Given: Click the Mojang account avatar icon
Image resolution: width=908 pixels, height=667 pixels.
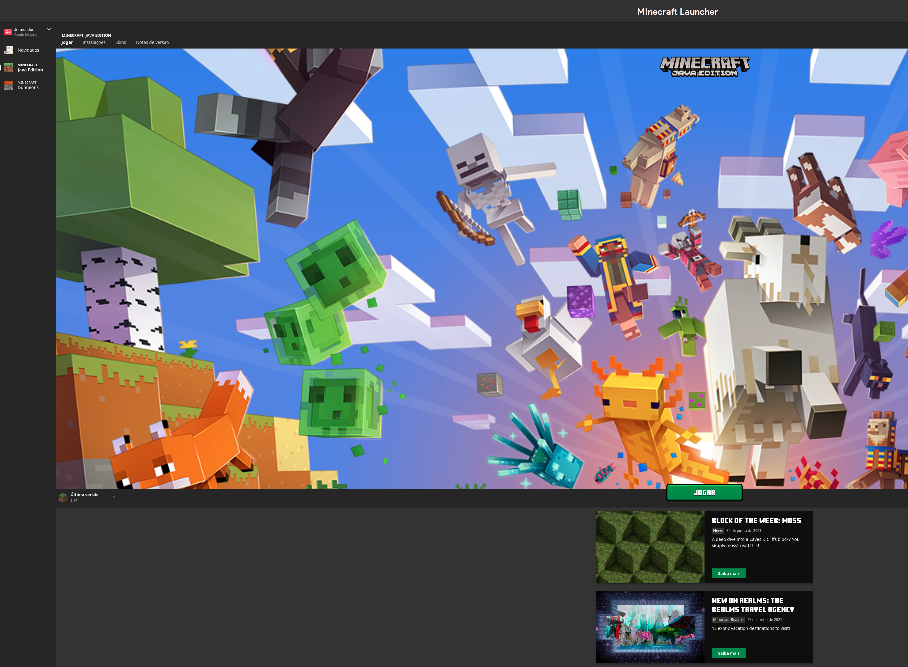Looking at the screenshot, I should [x=8, y=32].
